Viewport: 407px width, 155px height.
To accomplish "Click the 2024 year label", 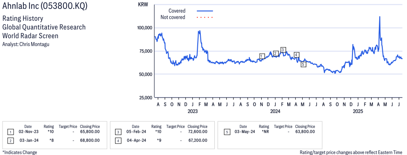I will tap(275, 112).
